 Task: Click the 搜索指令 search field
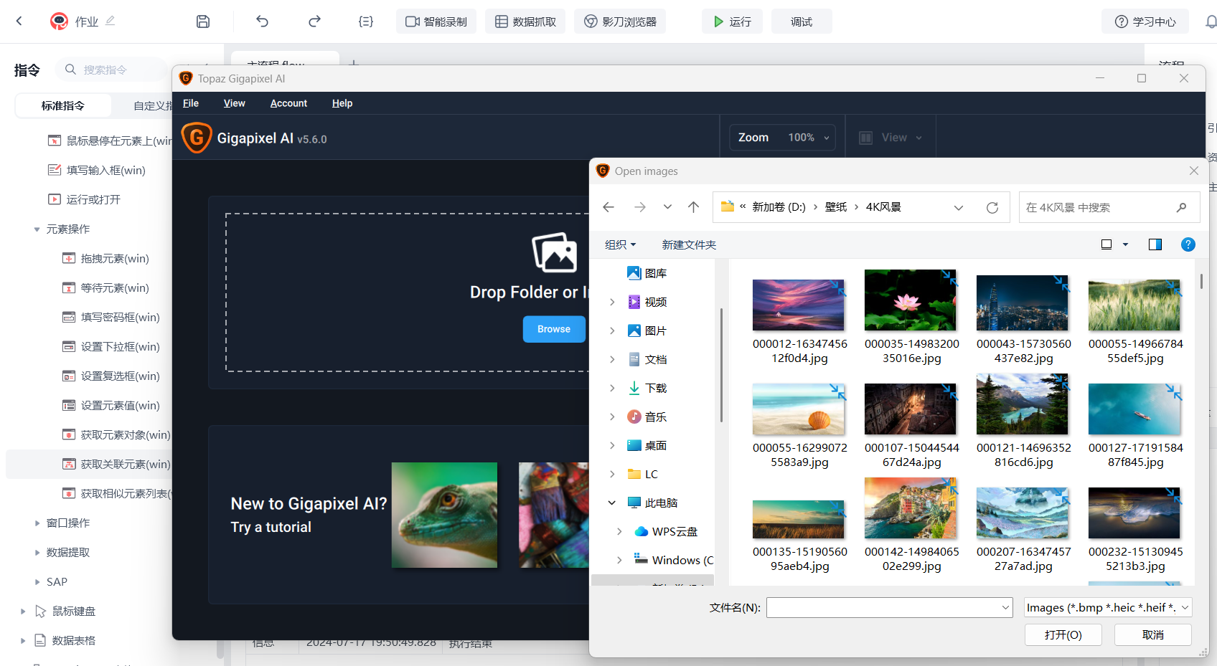112,70
